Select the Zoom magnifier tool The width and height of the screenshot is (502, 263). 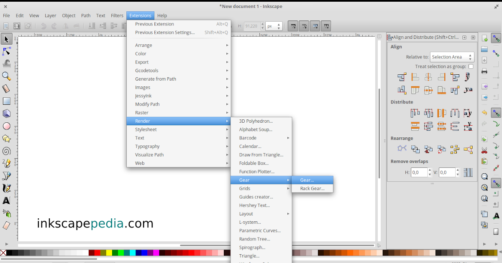(x=6, y=76)
